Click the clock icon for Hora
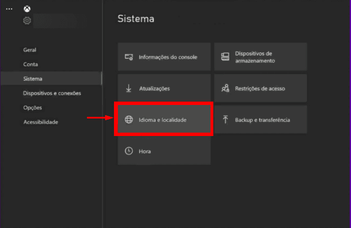The image size is (351, 228). [129, 151]
